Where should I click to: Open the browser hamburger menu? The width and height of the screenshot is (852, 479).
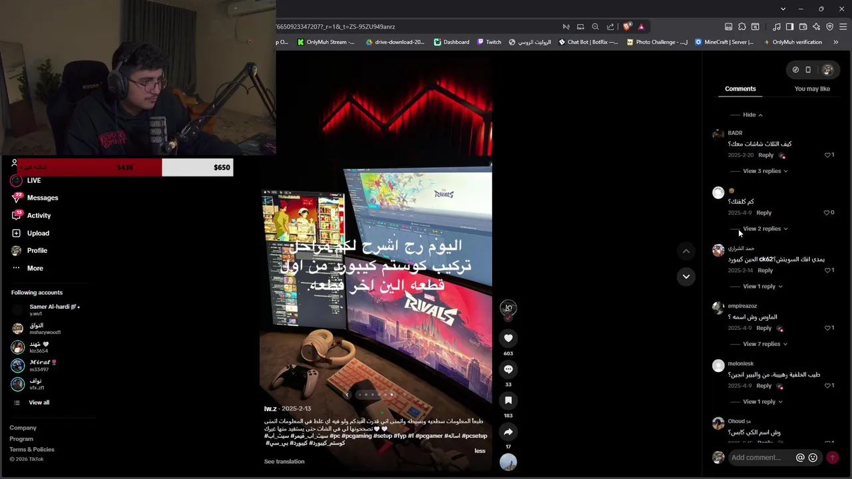point(843,27)
